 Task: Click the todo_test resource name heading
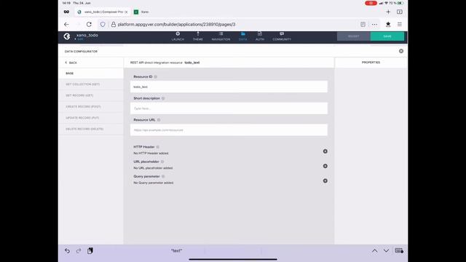192,63
